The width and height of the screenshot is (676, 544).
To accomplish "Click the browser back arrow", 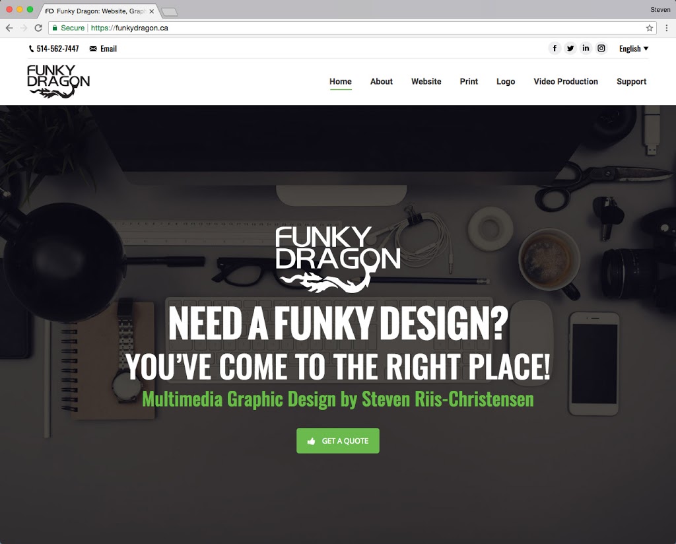I will pos(9,28).
